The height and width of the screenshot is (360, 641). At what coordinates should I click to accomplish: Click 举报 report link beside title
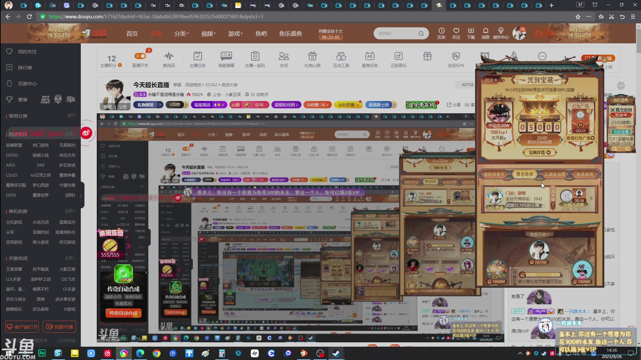[x=177, y=85]
